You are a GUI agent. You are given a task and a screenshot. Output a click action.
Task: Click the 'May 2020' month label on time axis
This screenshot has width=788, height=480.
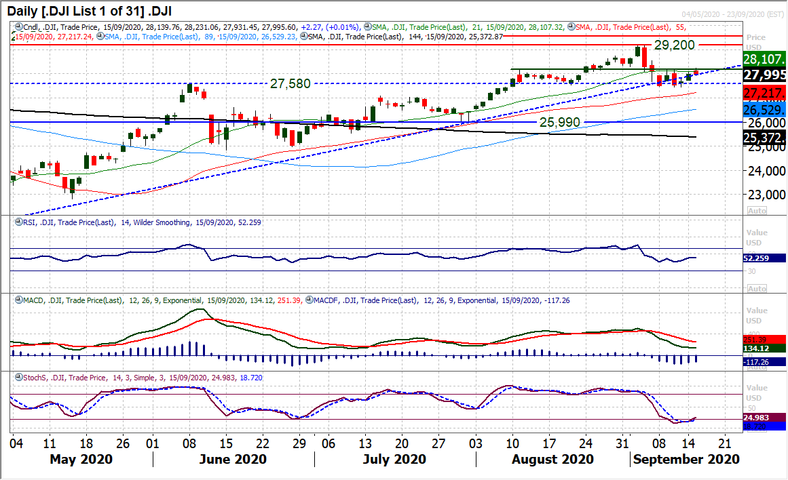point(81,460)
